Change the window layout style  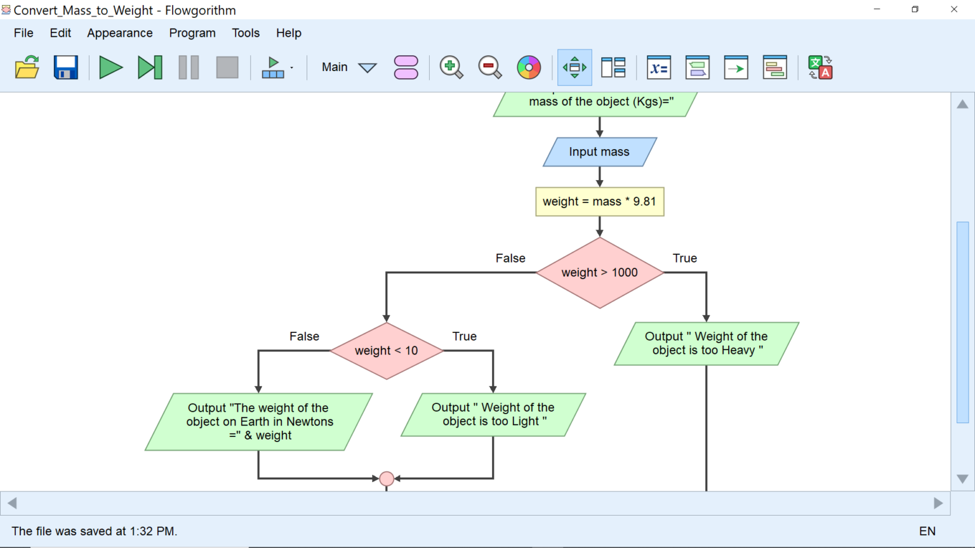tap(613, 67)
